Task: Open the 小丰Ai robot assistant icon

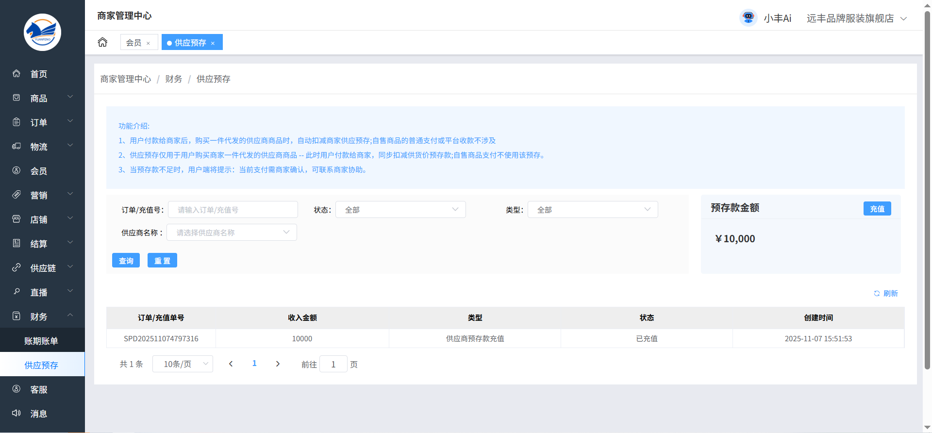Action: point(748,18)
